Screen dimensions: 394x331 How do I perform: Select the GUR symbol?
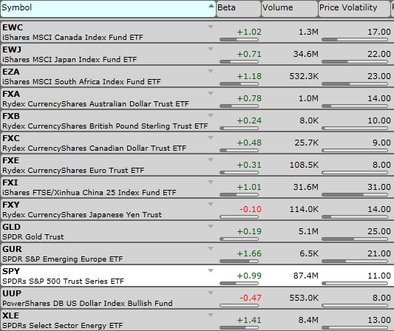tap(12, 249)
